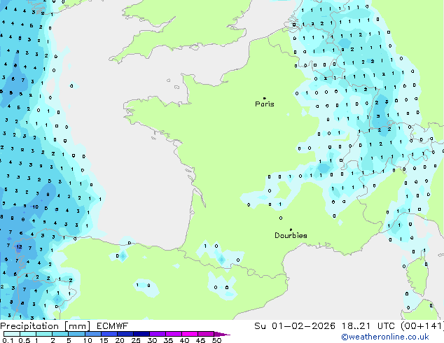Pick the 15 mm legend swatch
The width and height of the screenshot is (444, 343).
click(109, 334)
